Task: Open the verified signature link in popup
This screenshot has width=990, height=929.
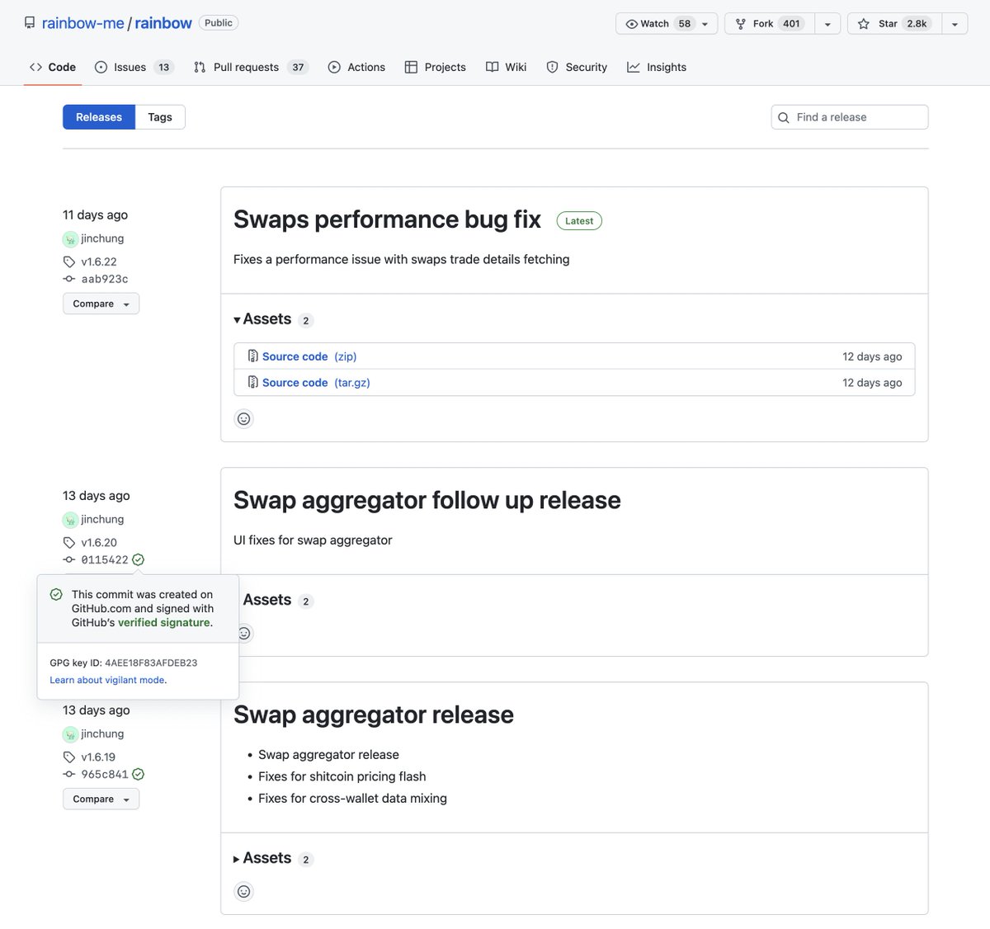Action: (x=163, y=622)
